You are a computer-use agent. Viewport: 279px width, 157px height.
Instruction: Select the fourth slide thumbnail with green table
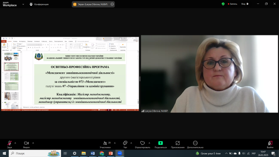point(11,86)
